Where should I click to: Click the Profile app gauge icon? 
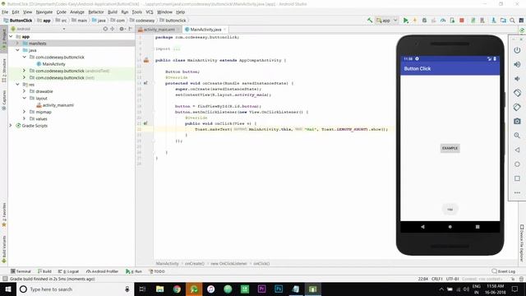pos(443,21)
